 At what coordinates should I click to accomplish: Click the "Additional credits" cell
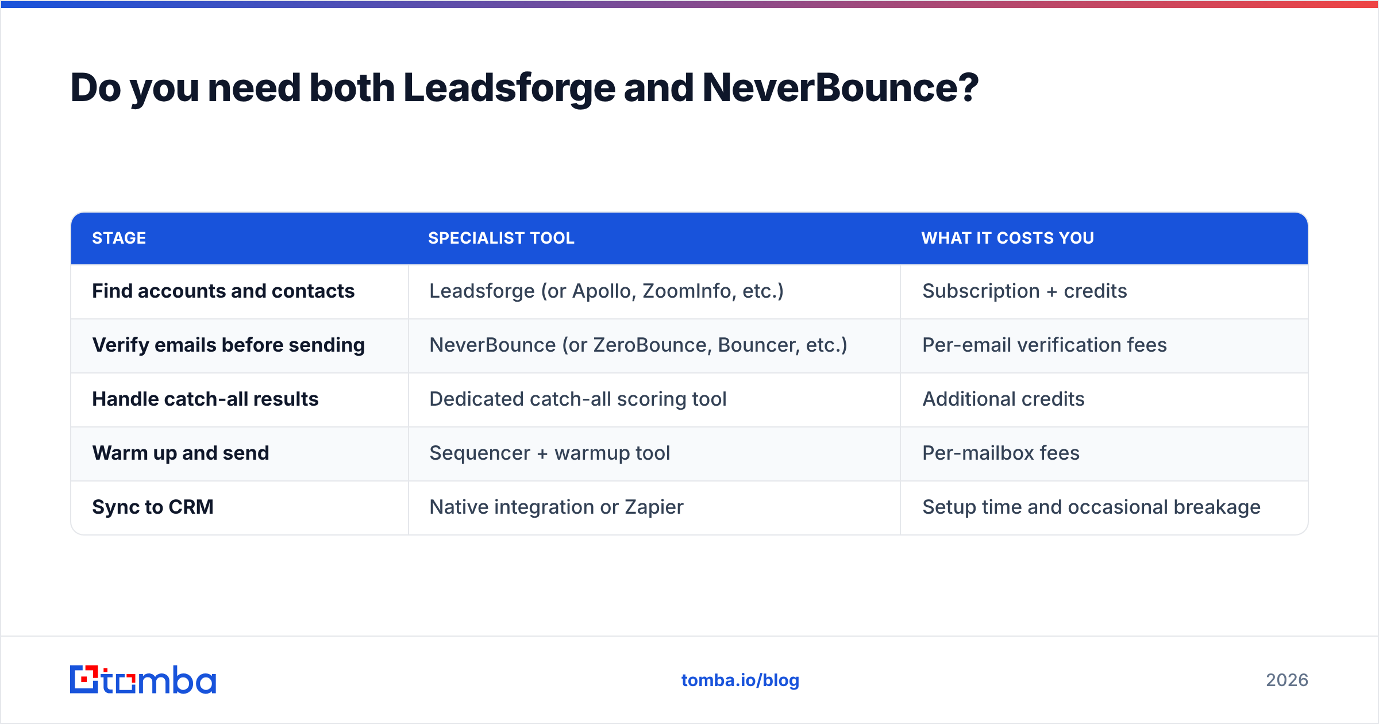1104,399
